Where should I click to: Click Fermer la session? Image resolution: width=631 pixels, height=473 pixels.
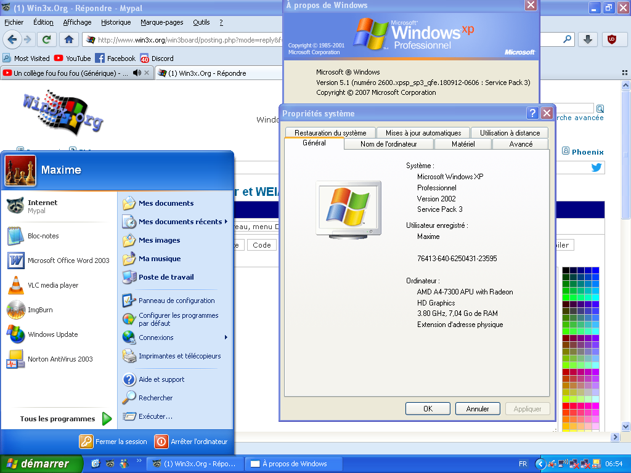tap(113, 442)
